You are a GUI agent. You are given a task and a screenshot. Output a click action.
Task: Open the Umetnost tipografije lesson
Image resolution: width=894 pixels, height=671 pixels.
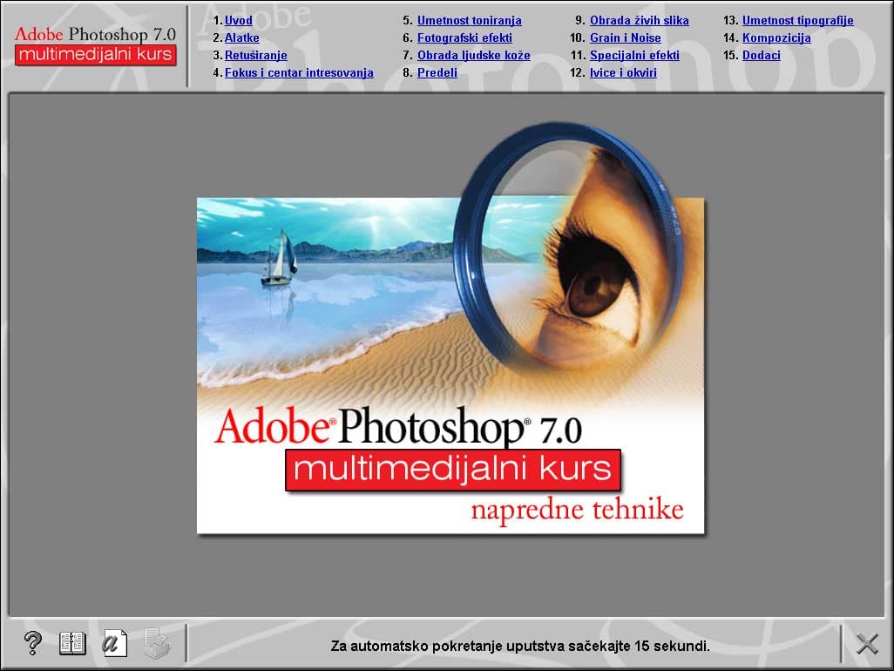pyautogui.click(x=796, y=20)
